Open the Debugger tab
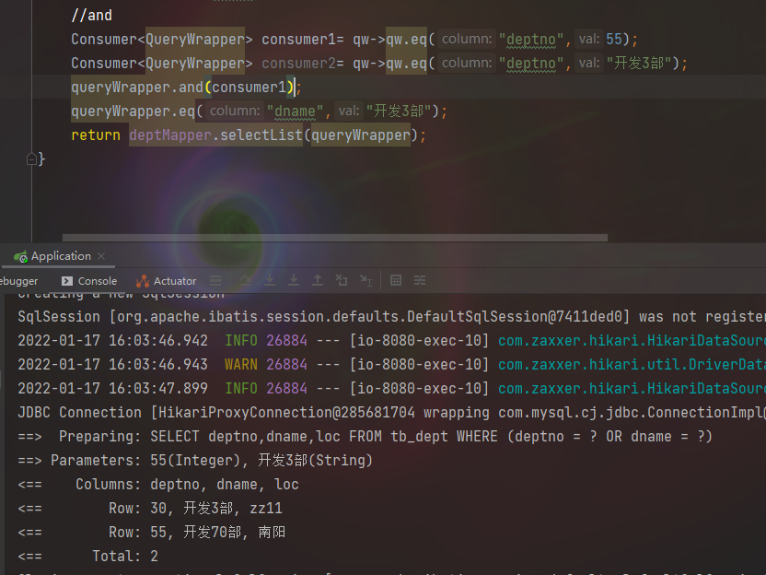Viewport: 766px width, 575px height. (x=18, y=281)
